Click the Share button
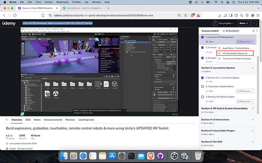Viewport: 262px width, 163px height. [243, 23]
